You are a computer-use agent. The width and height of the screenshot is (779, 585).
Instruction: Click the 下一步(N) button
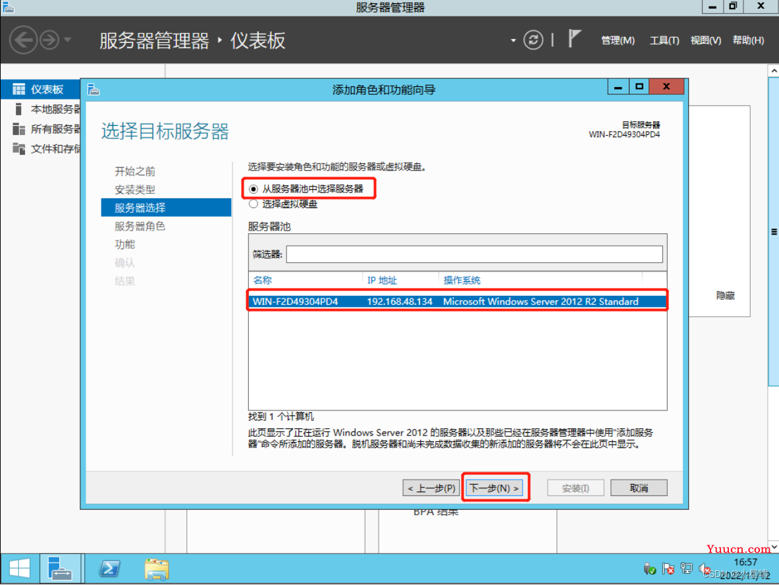point(495,488)
